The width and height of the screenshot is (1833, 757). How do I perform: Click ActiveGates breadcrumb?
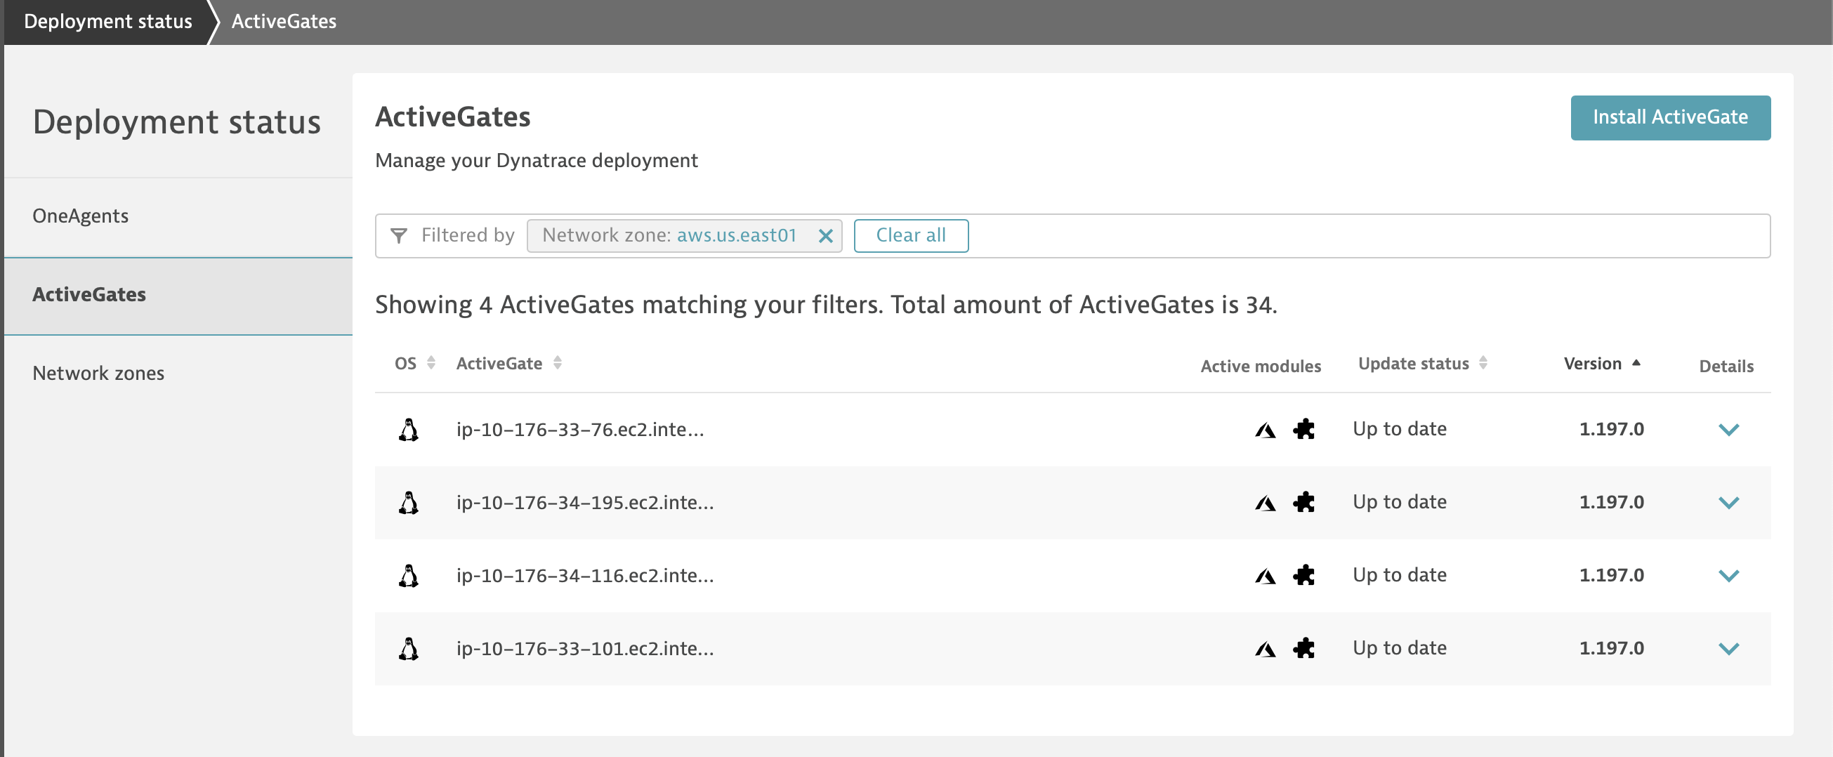[284, 21]
